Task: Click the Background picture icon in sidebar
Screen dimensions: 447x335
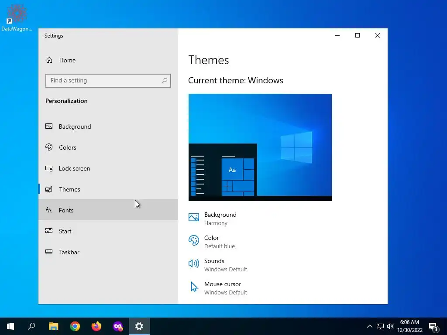Action: (x=49, y=126)
